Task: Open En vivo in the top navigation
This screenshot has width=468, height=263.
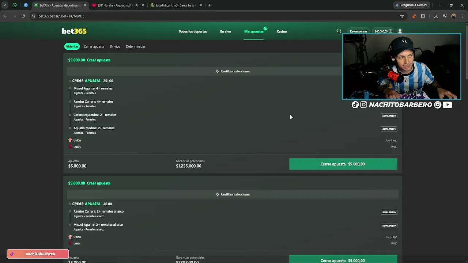Action: pyautogui.click(x=226, y=31)
